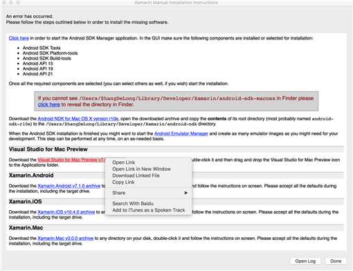Click the window title 'Xamarin Manual Installation Instructions'
This screenshot has height=271, width=353.
[176, 3]
